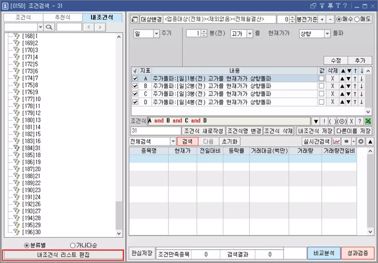Select tree item [168]1
This screenshot has height=263, width=378.
(30, 36)
